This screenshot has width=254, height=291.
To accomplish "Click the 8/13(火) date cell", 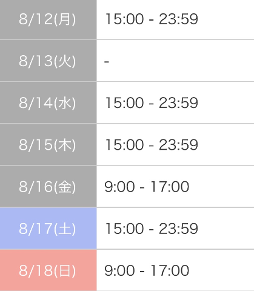I will click(x=48, y=61).
